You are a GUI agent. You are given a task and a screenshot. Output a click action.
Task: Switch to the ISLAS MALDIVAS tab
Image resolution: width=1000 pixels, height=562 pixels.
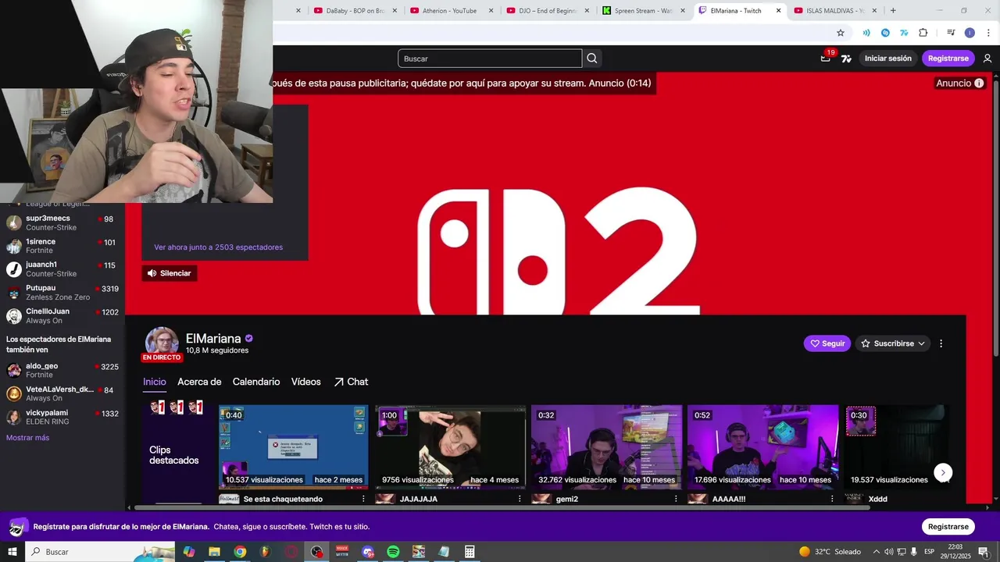(836, 11)
